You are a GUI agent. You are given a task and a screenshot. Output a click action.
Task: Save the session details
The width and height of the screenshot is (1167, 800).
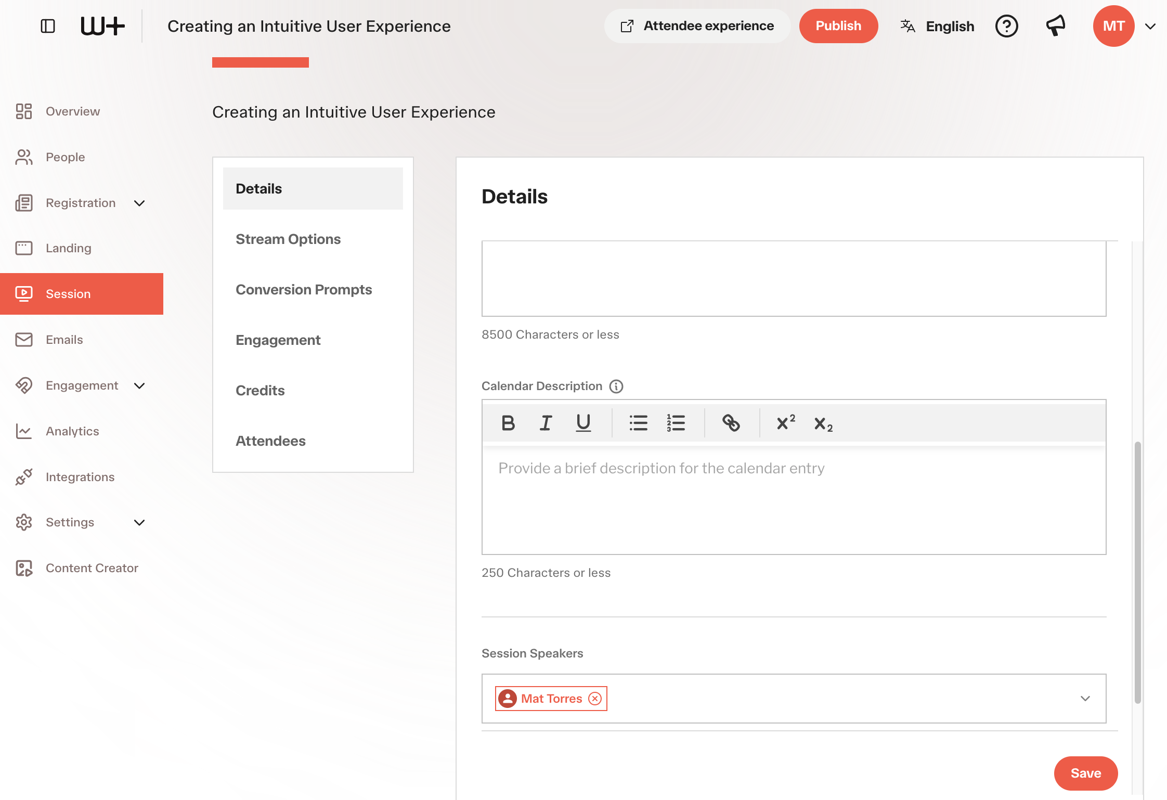(1085, 773)
